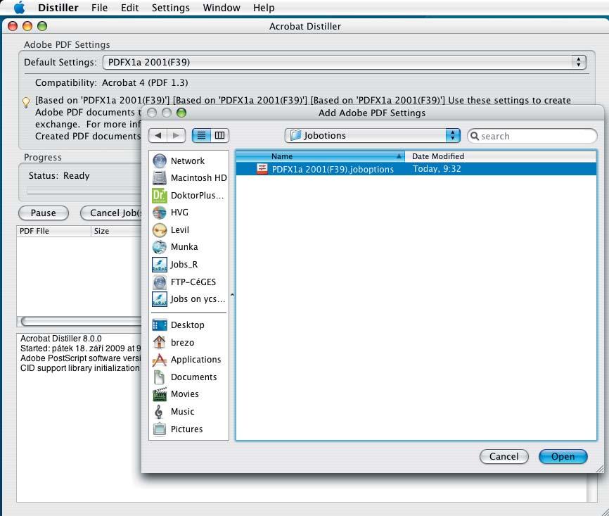Viewport: 609px width, 516px height.
Task: Go to Music folder in sidebar
Action: click(188, 411)
